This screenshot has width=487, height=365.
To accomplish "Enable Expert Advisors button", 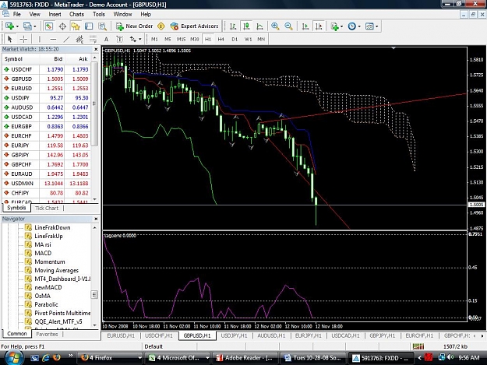I will pos(195,26).
